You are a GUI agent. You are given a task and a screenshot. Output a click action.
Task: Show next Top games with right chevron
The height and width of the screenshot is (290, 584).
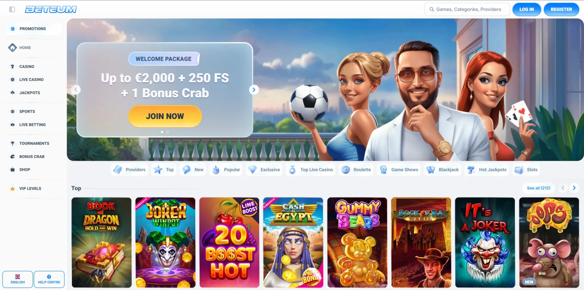pyautogui.click(x=574, y=188)
